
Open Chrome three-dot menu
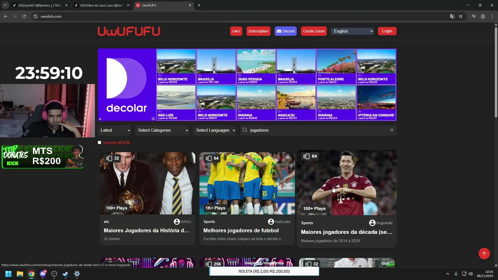point(492,16)
